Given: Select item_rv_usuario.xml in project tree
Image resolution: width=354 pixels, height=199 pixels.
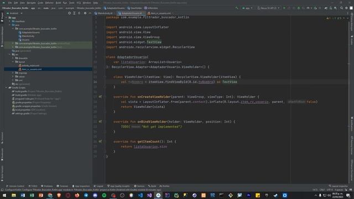Looking at the screenshot, I should 32,69.
